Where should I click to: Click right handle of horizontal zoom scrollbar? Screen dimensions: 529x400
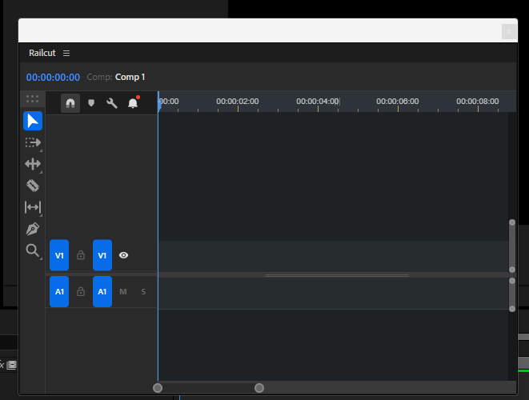[x=259, y=388]
